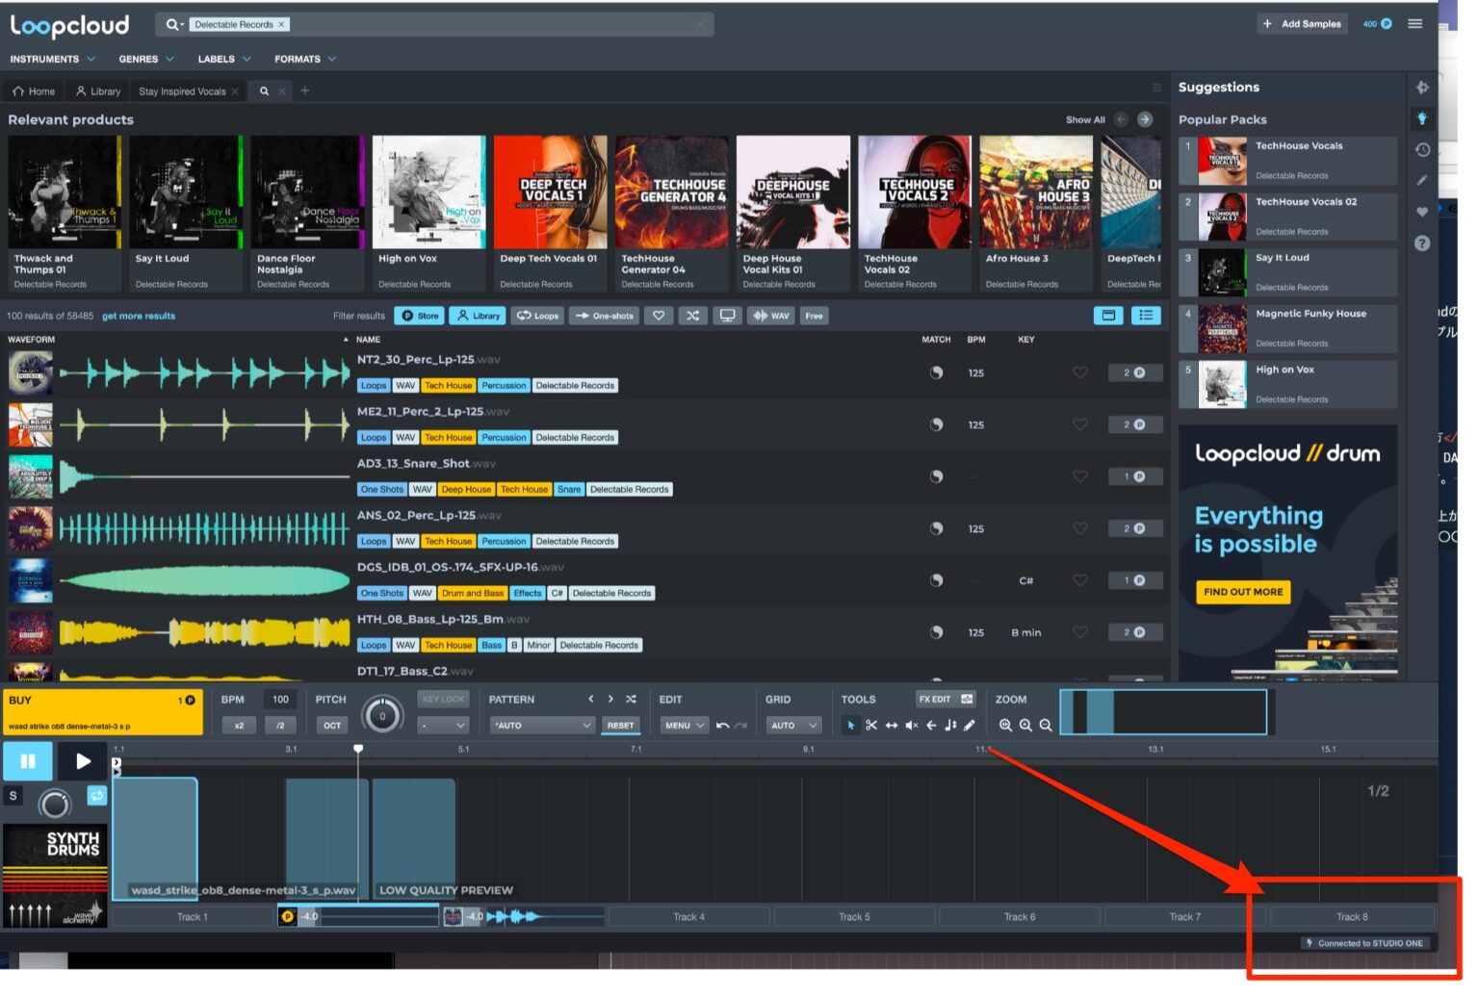
Task: Toggle the One-shots filter
Action: [x=605, y=316]
